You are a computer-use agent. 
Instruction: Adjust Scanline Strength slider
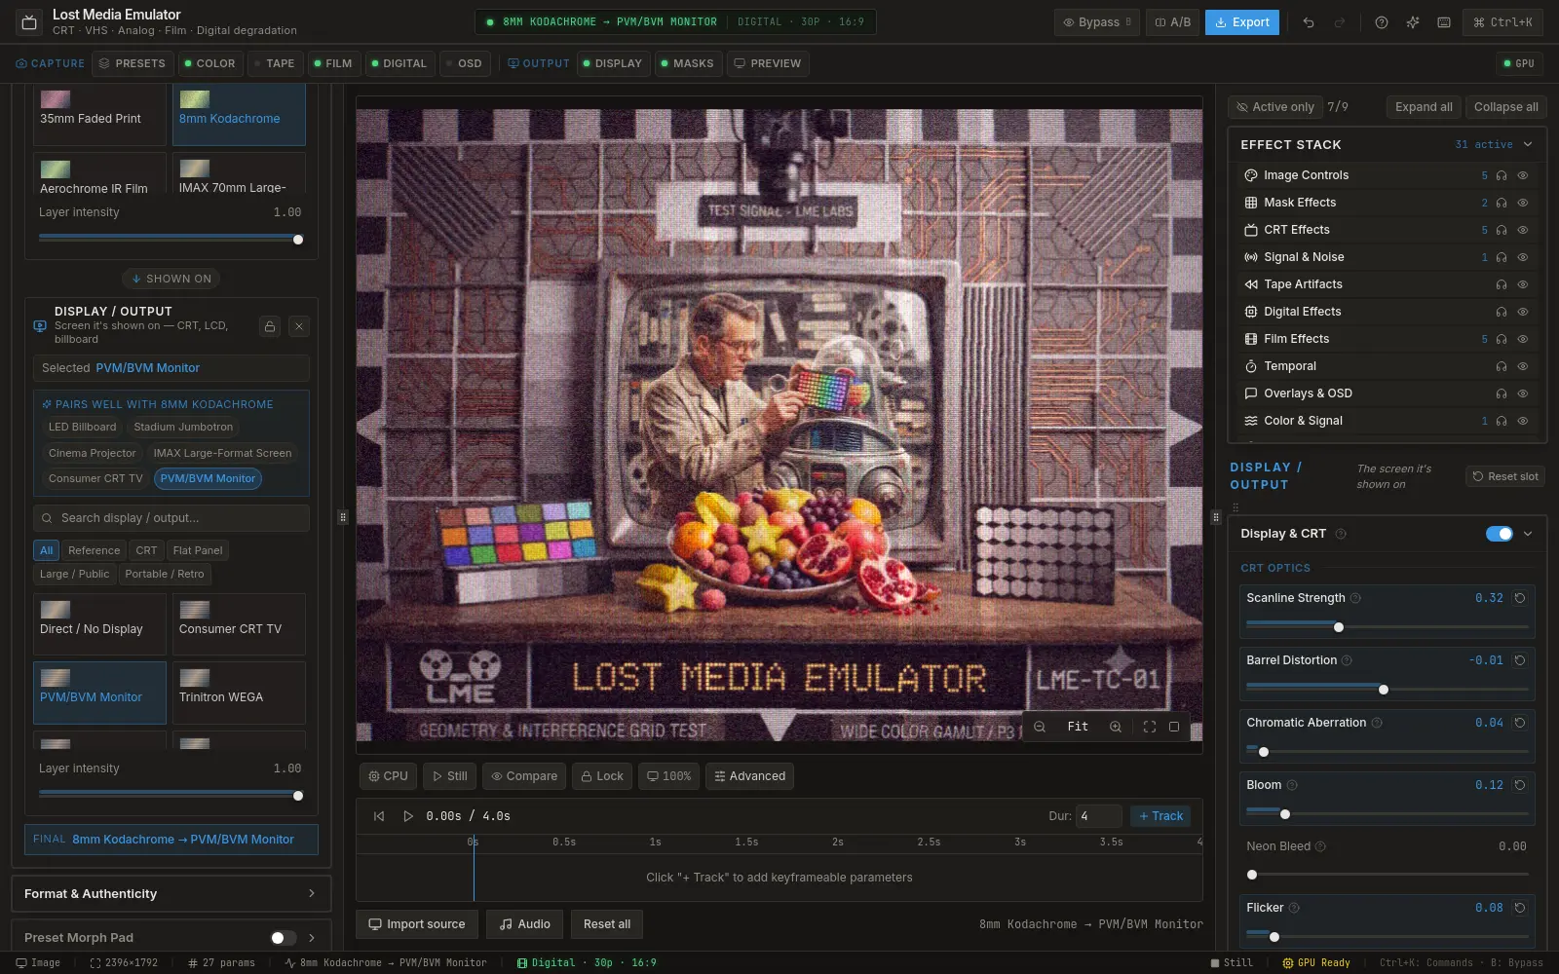1387,627
